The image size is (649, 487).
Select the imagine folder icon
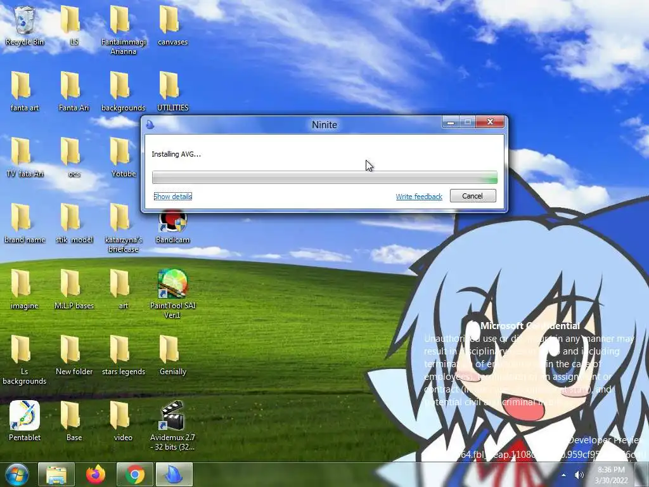pos(25,289)
